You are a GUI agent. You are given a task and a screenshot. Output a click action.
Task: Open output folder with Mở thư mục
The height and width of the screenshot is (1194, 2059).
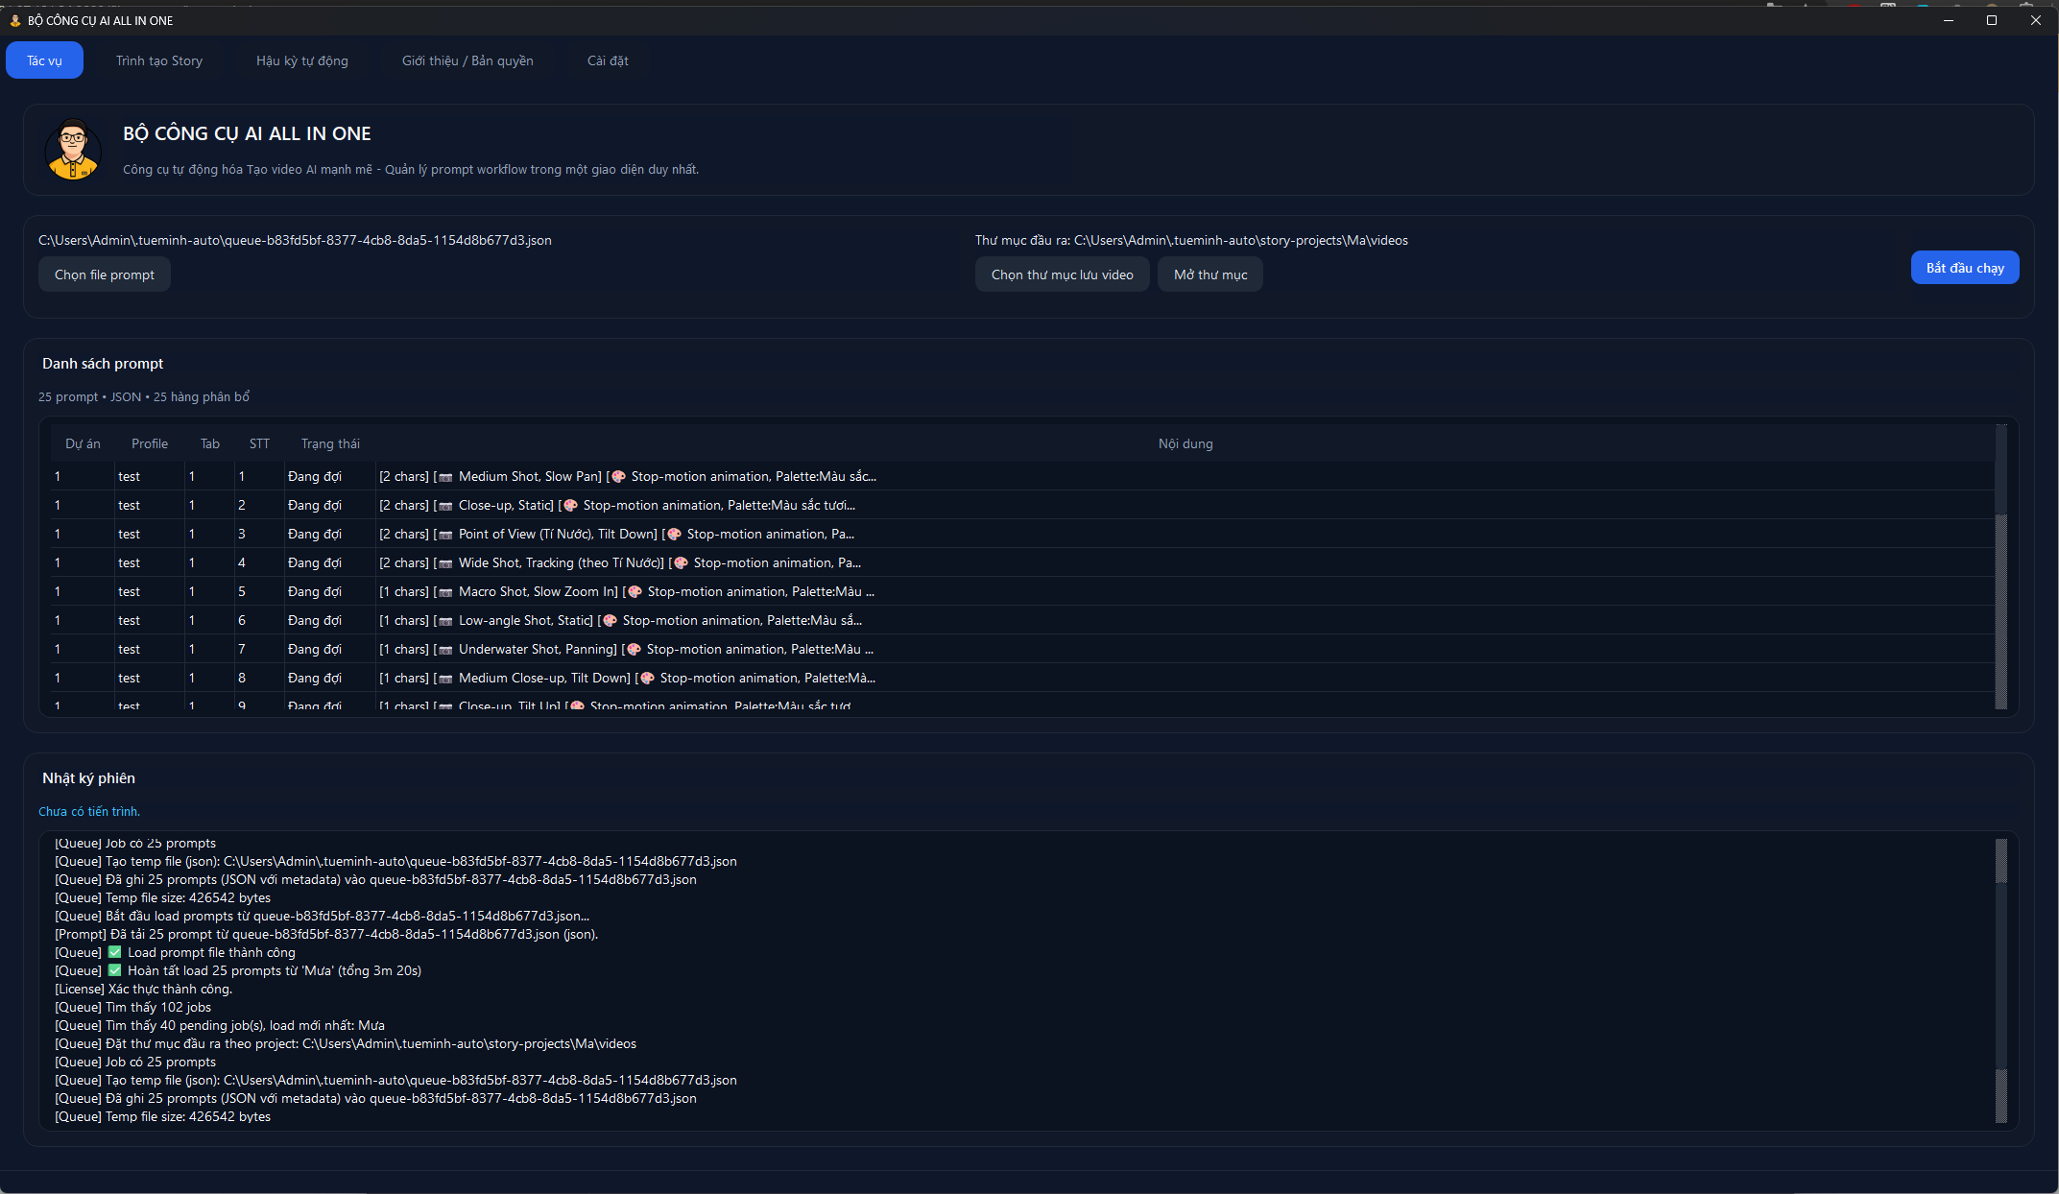point(1209,275)
